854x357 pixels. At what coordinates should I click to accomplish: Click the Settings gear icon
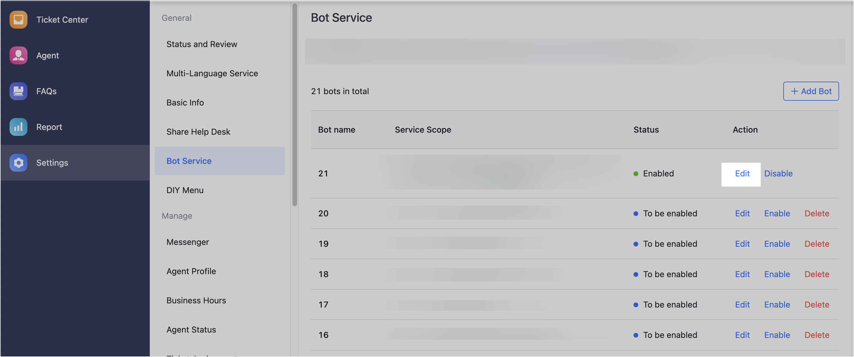point(18,163)
